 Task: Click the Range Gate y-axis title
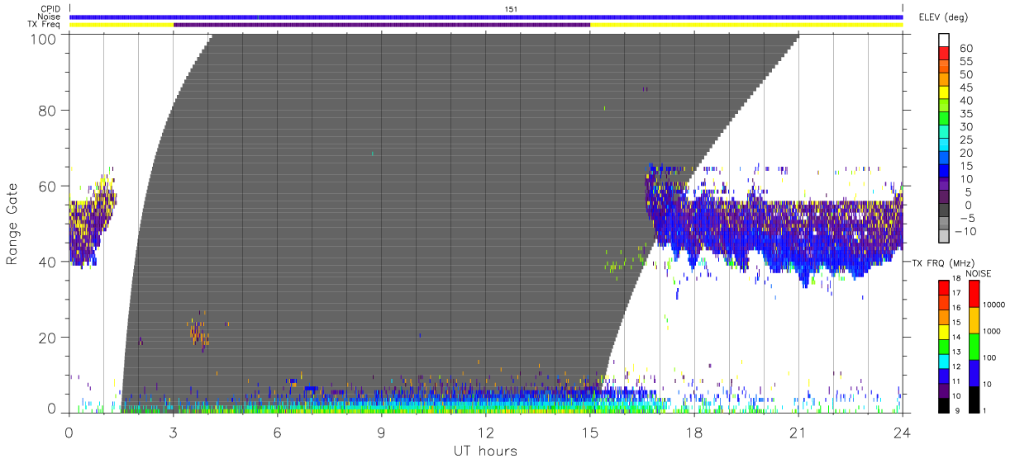click(x=13, y=223)
